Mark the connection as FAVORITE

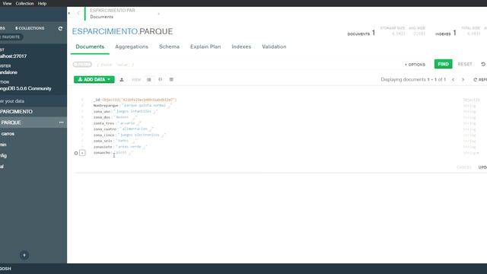[x=11, y=37]
